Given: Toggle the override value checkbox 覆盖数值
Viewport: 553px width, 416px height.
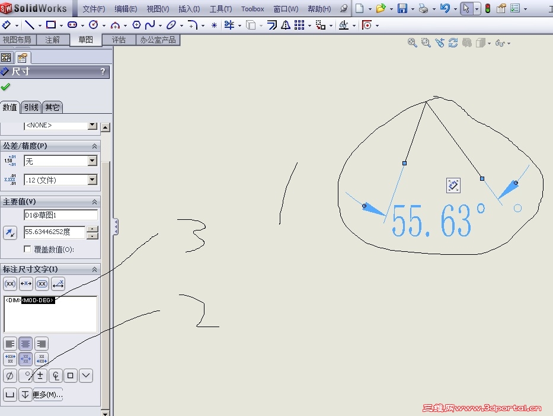Looking at the screenshot, I should coord(27,249).
